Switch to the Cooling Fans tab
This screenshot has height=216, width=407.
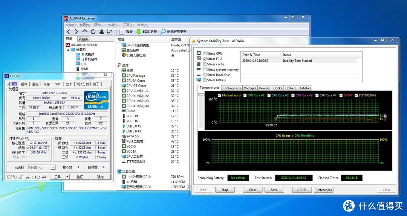point(231,88)
